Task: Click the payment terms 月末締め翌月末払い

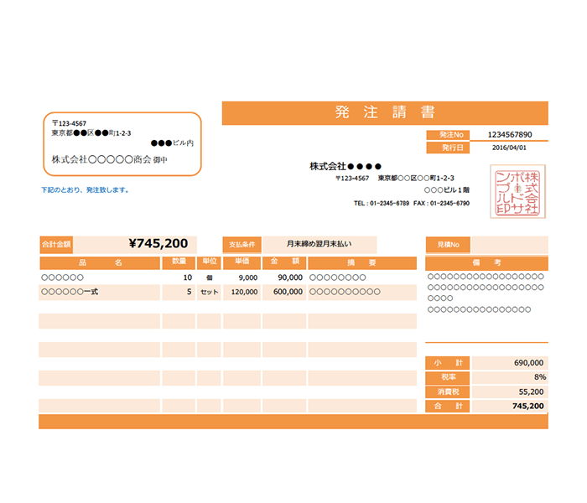Action: pyautogui.click(x=319, y=244)
